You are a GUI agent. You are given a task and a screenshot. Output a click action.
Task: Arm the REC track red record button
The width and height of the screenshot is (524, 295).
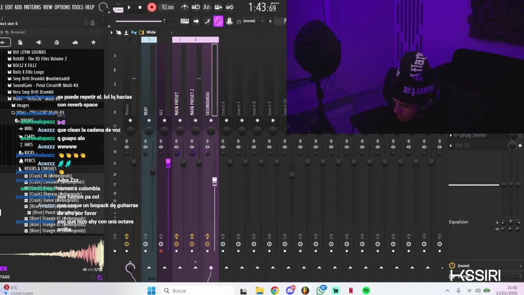point(161,251)
